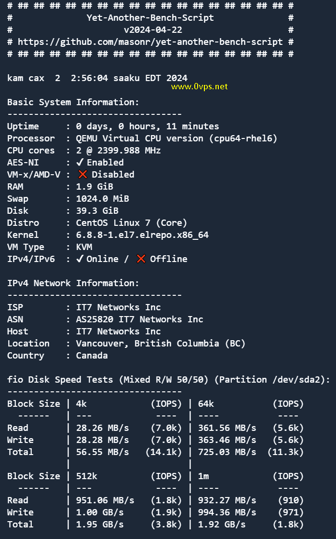Click the IPv4 Network Information heading
This screenshot has height=539, width=336.
(73, 283)
